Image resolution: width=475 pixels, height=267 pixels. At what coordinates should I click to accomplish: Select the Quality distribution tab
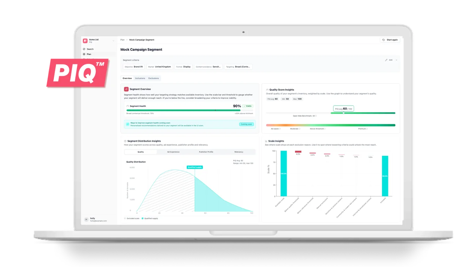[x=141, y=152]
